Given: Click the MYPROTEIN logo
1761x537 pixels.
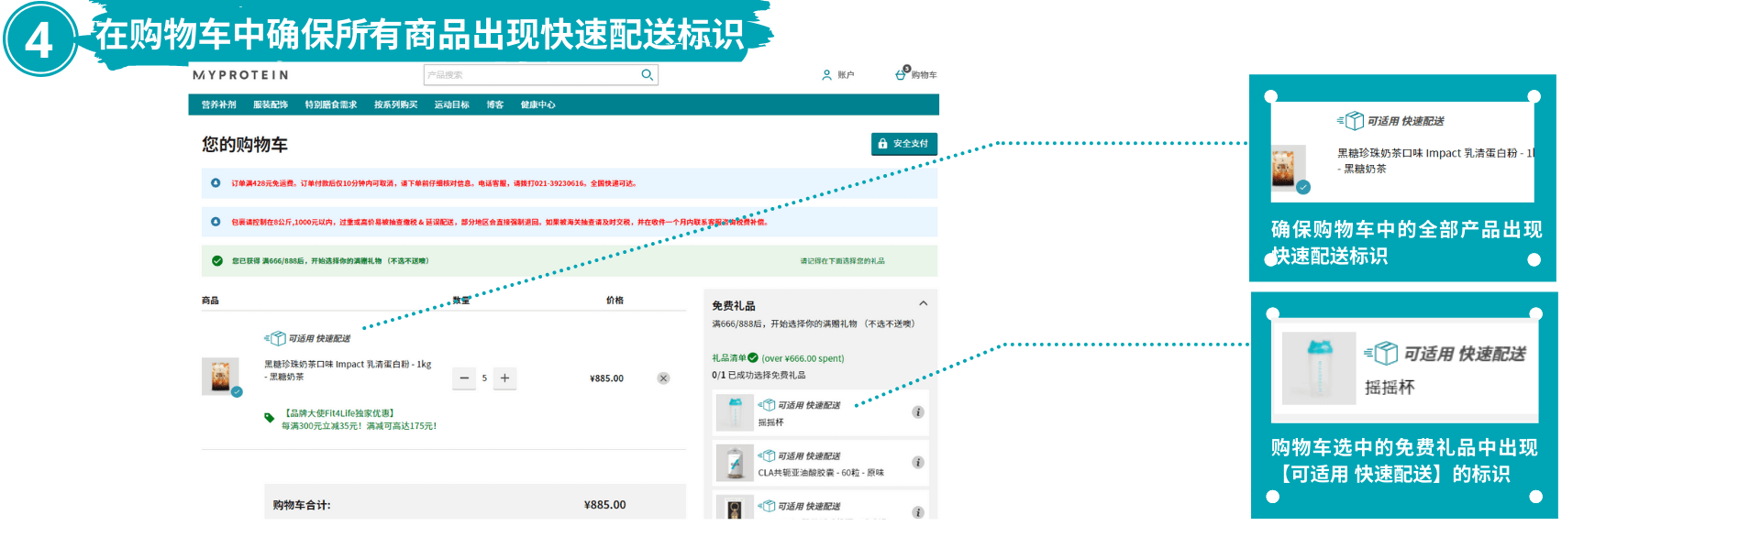Looking at the screenshot, I should 240,75.
